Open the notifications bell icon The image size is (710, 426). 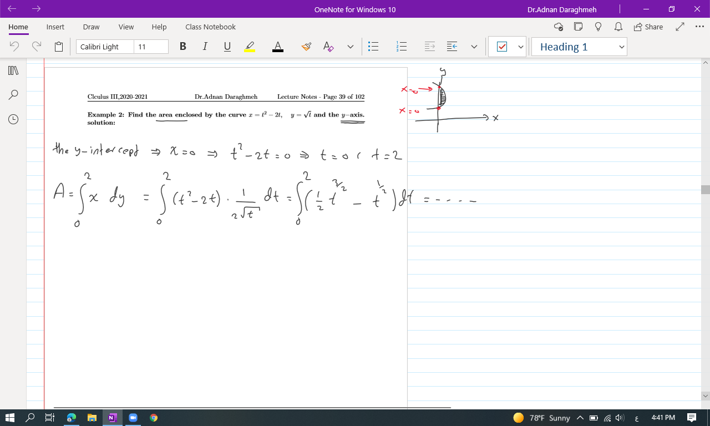click(618, 27)
